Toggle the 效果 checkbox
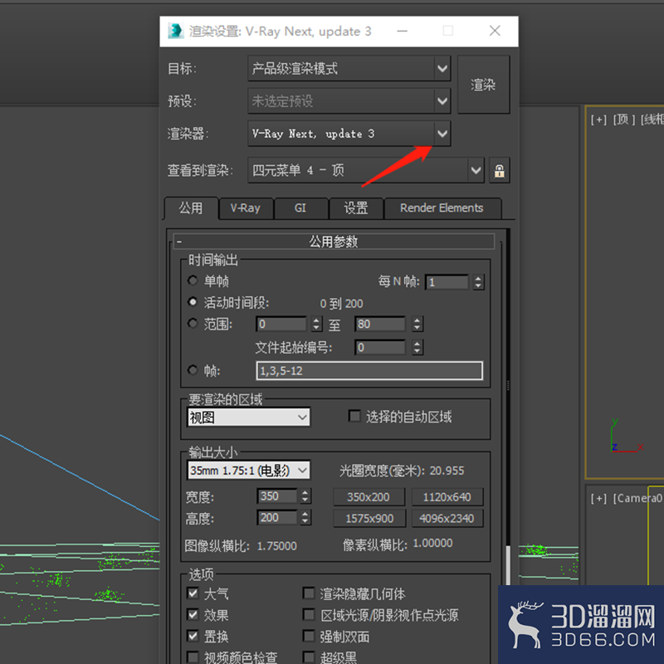The height and width of the screenshot is (664, 664). tap(193, 614)
